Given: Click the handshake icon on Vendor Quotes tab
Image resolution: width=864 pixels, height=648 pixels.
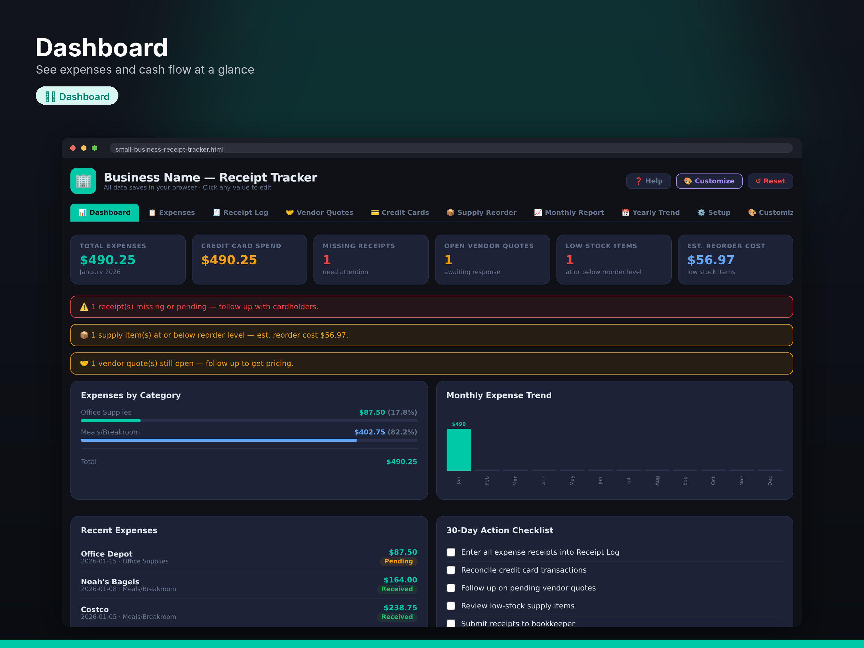Looking at the screenshot, I should point(290,212).
